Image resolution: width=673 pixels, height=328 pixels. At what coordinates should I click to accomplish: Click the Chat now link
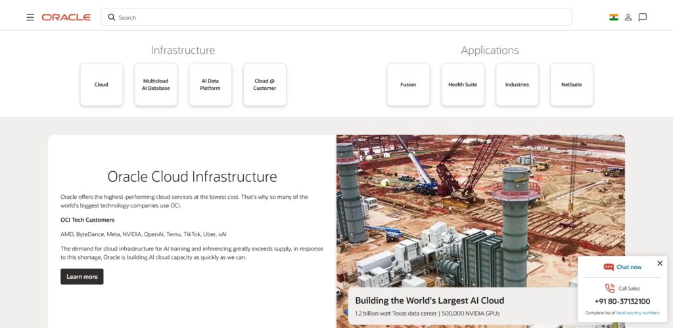click(629, 267)
